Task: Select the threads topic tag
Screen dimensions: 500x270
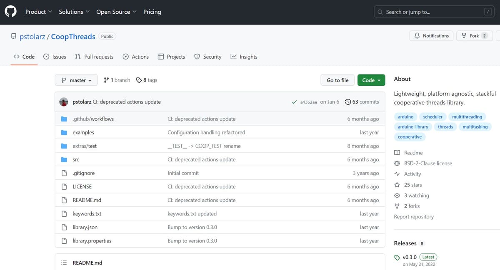Action: 445,127
